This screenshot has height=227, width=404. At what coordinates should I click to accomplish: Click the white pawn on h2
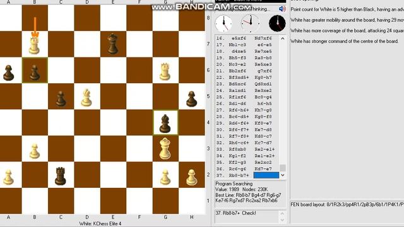[x=191, y=177]
